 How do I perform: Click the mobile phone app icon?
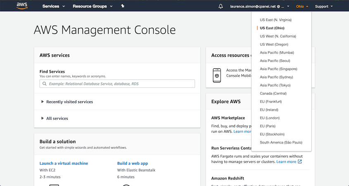pos(217,75)
